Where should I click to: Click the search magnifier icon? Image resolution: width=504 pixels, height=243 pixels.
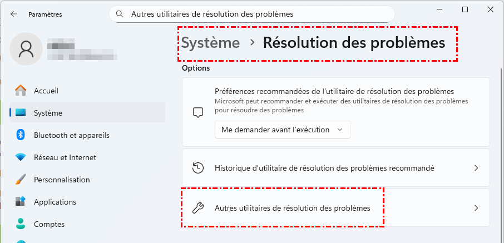pos(119,14)
